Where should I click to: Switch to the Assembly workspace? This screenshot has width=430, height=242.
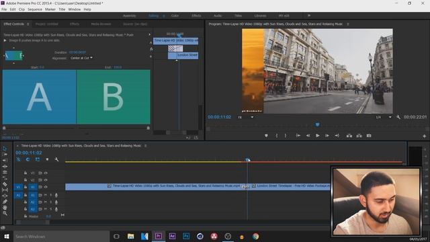click(129, 15)
